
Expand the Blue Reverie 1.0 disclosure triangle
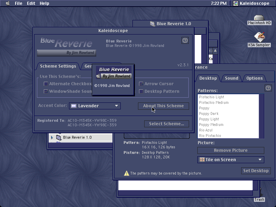(x=52, y=137)
